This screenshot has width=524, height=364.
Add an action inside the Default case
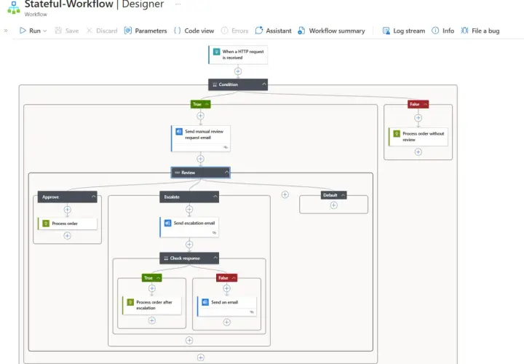[x=334, y=205]
